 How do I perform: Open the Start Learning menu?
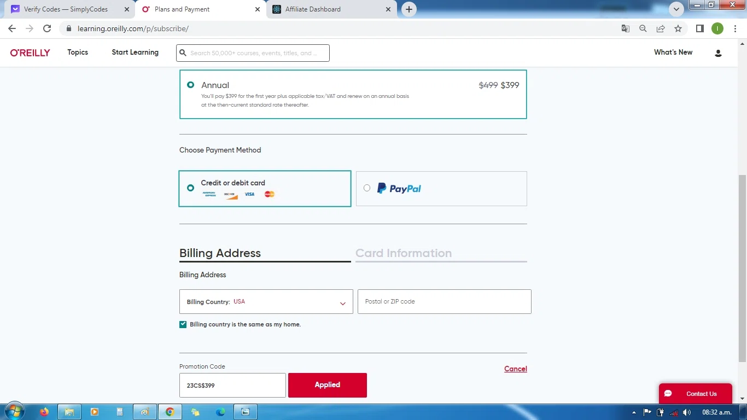[135, 52]
